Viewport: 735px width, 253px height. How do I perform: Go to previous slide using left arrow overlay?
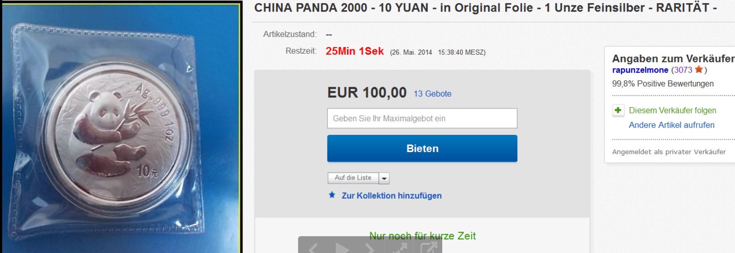313,248
